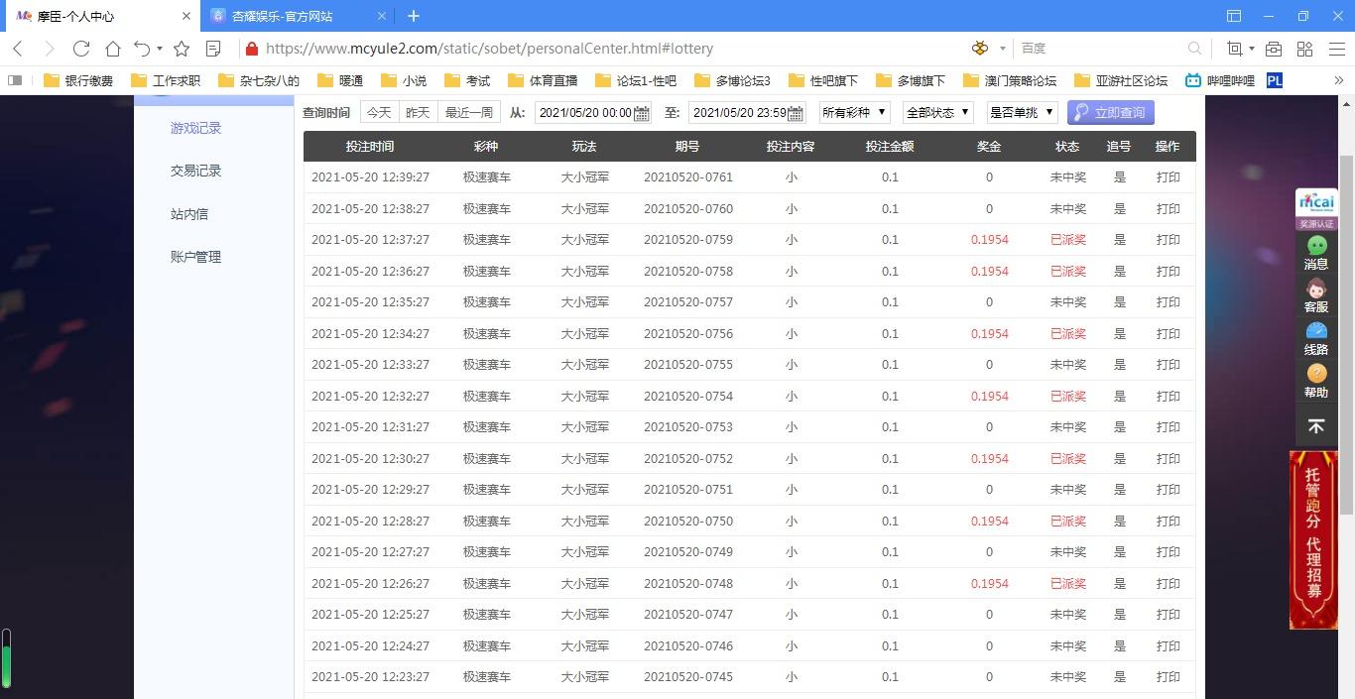The height and width of the screenshot is (699, 1355).
Task: Click 打印 for period 20210520-0750
Action: [x=1169, y=521]
